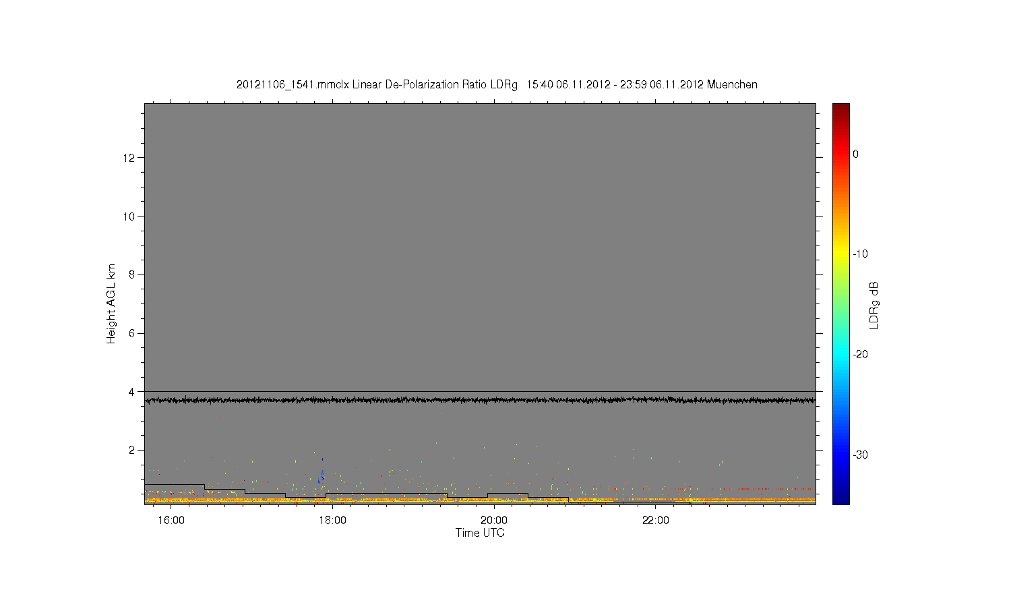This screenshot has width=1011, height=607.
Task: Click the 'LDRg dB' colorbar label
Action: click(874, 305)
